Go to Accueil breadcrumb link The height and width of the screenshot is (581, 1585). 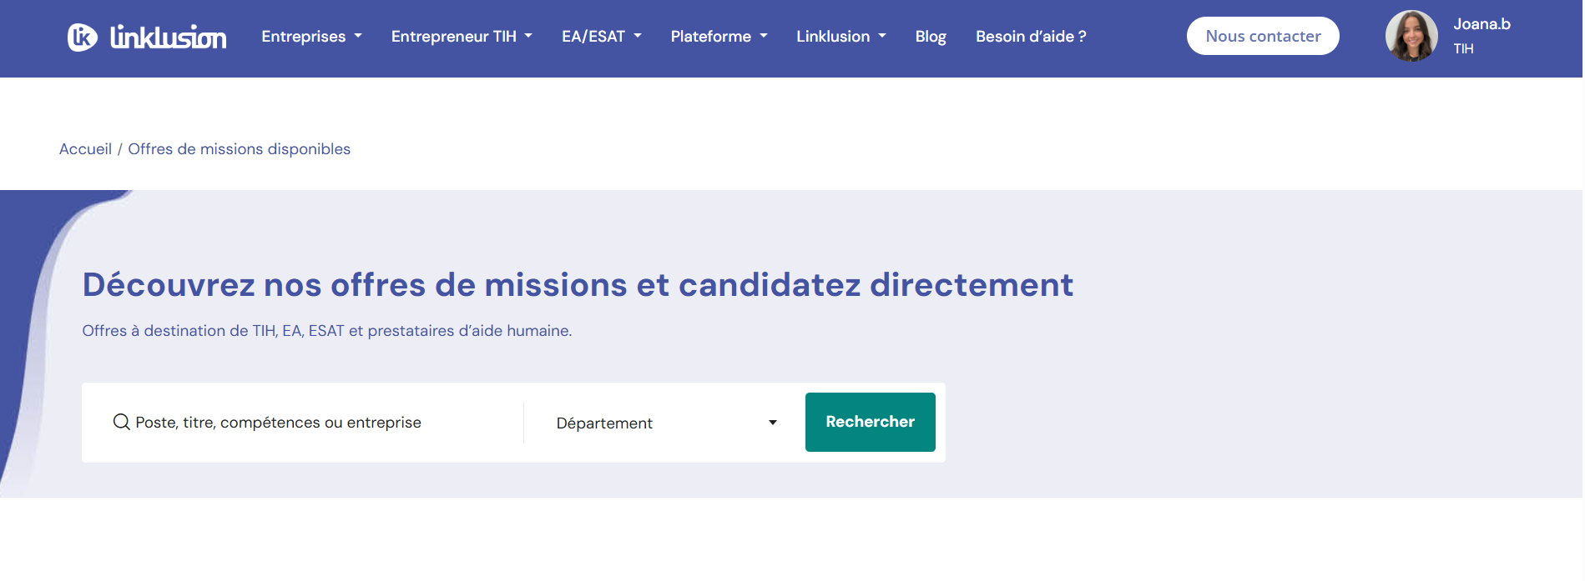pyautogui.click(x=85, y=149)
